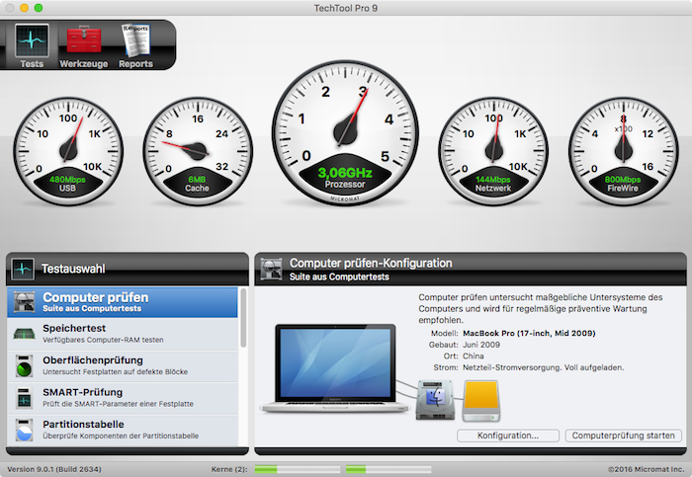Viewport: 692px width, 477px height.
Task: Click the USB 480Mbps gauge
Action: (x=68, y=151)
